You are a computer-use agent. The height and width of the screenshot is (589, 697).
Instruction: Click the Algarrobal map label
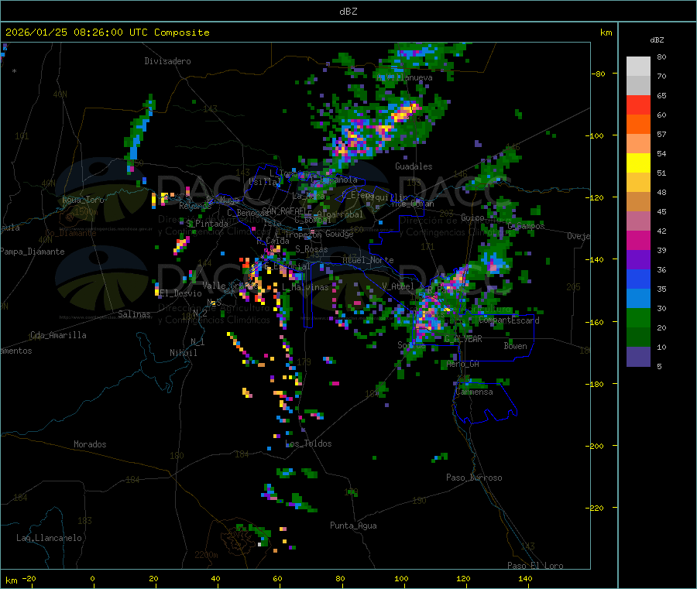pyautogui.click(x=340, y=214)
